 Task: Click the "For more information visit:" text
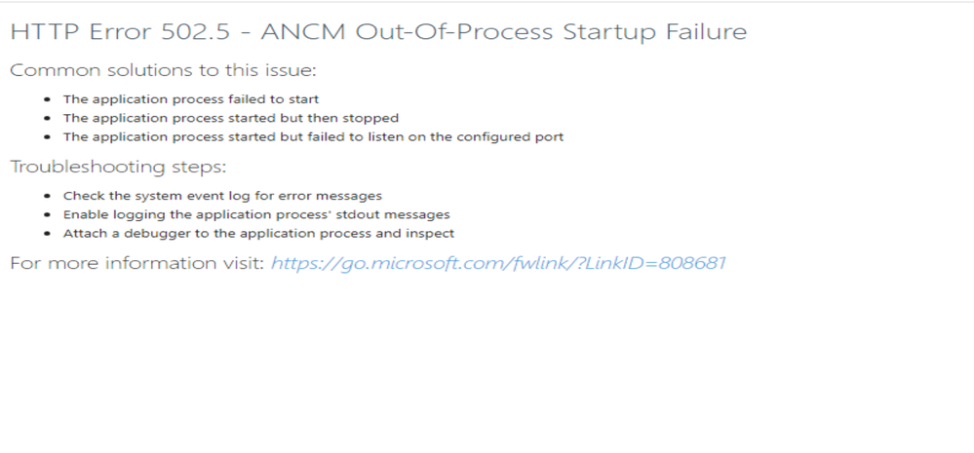136,263
